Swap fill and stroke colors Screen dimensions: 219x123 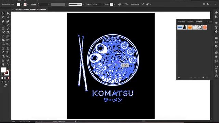tap(8, 68)
